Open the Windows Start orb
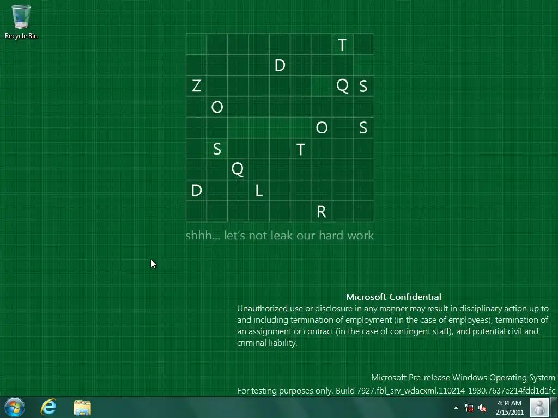 pos(15,407)
